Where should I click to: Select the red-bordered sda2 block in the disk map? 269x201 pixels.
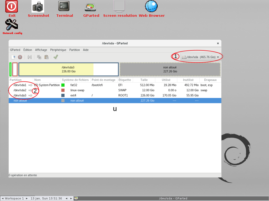tap(15, 69)
